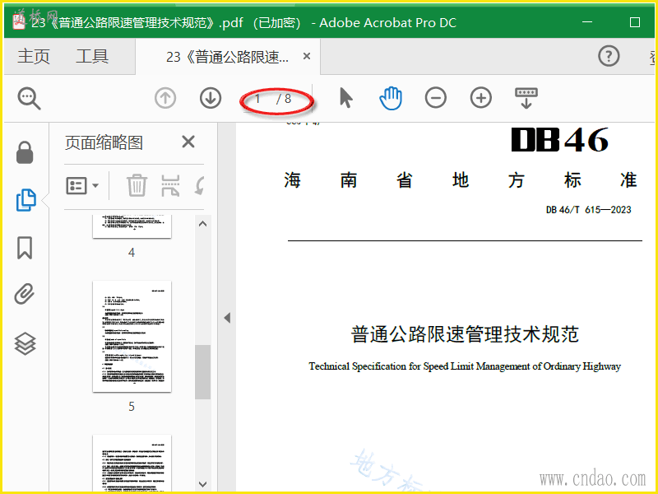Image resolution: width=658 pixels, height=494 pixels.
Task: Open the bookmarks panel
Action: pos(25,248)
